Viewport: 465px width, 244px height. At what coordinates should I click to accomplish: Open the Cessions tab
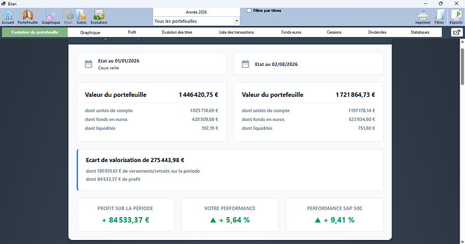(334, 32)
